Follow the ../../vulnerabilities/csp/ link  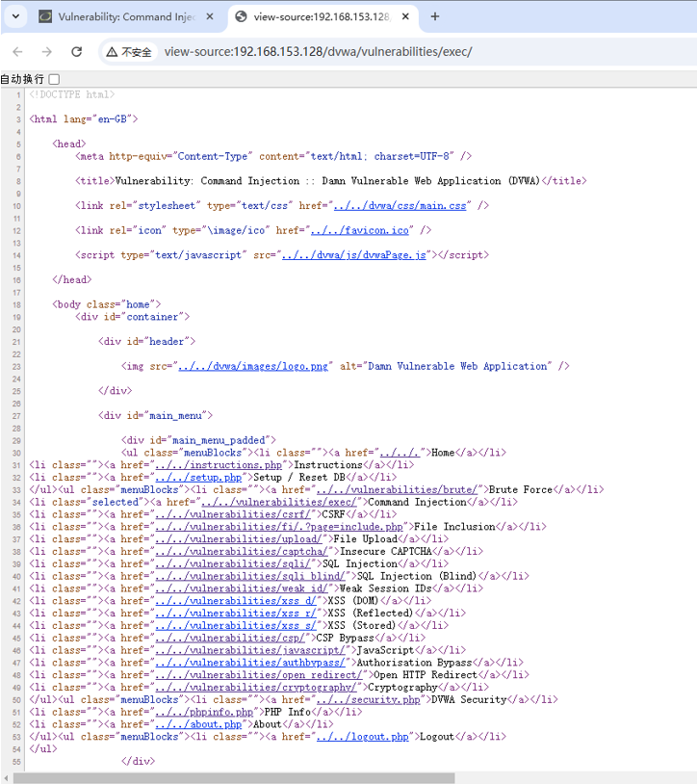[230, 638]
